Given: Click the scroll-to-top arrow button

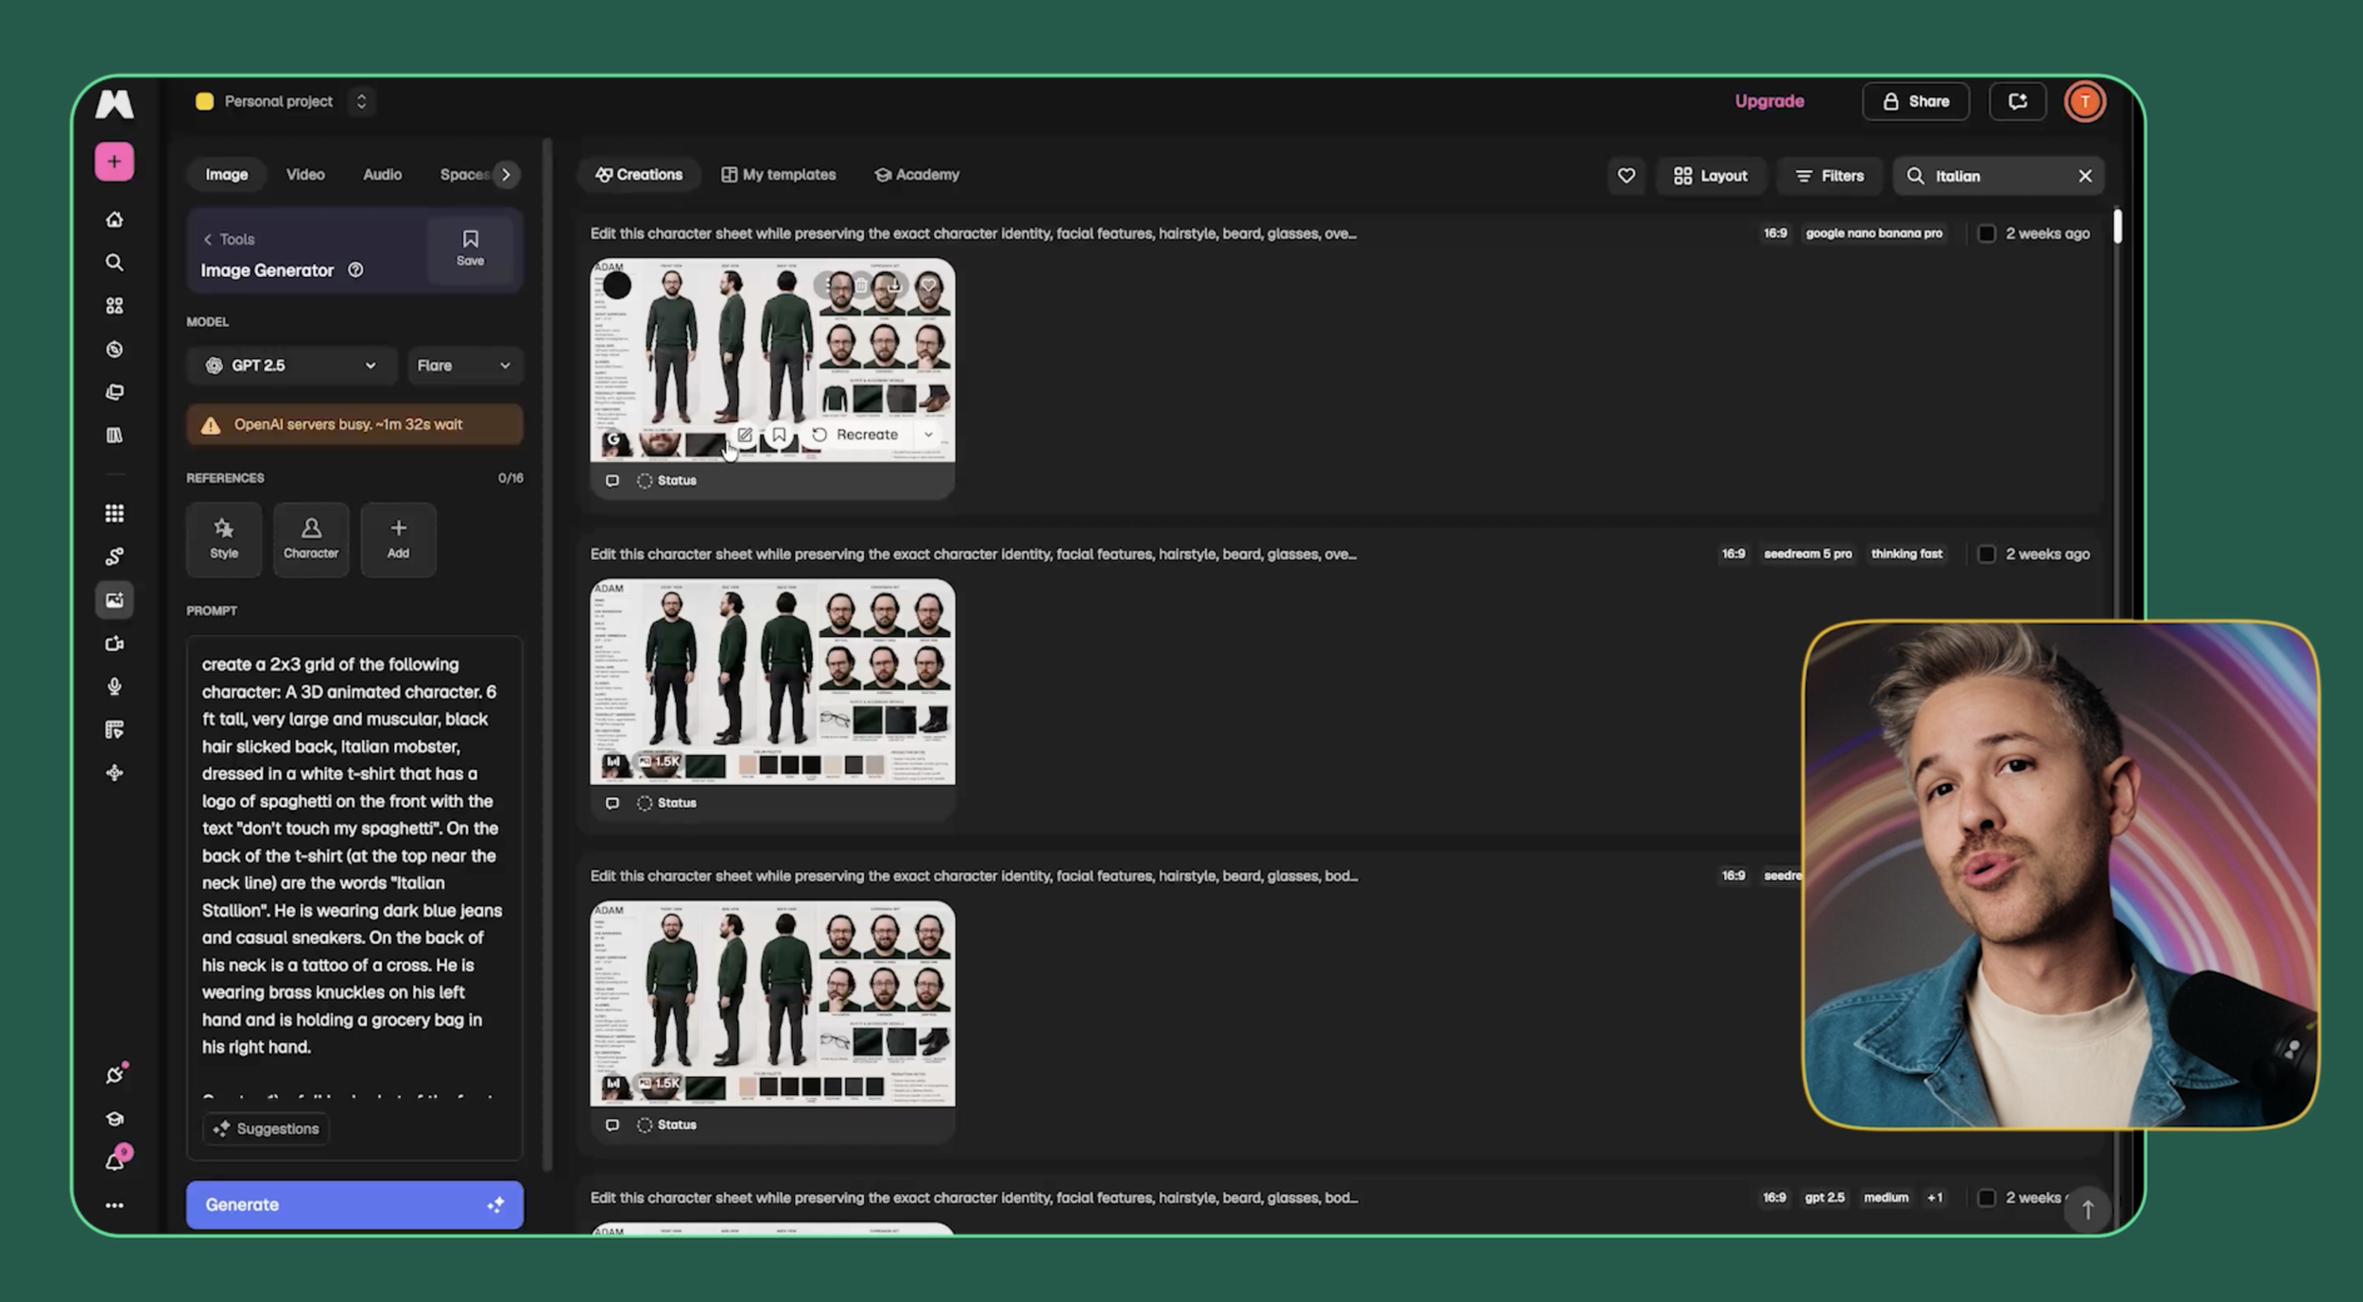Looking at the screenshot, I should (2088, 1210).
